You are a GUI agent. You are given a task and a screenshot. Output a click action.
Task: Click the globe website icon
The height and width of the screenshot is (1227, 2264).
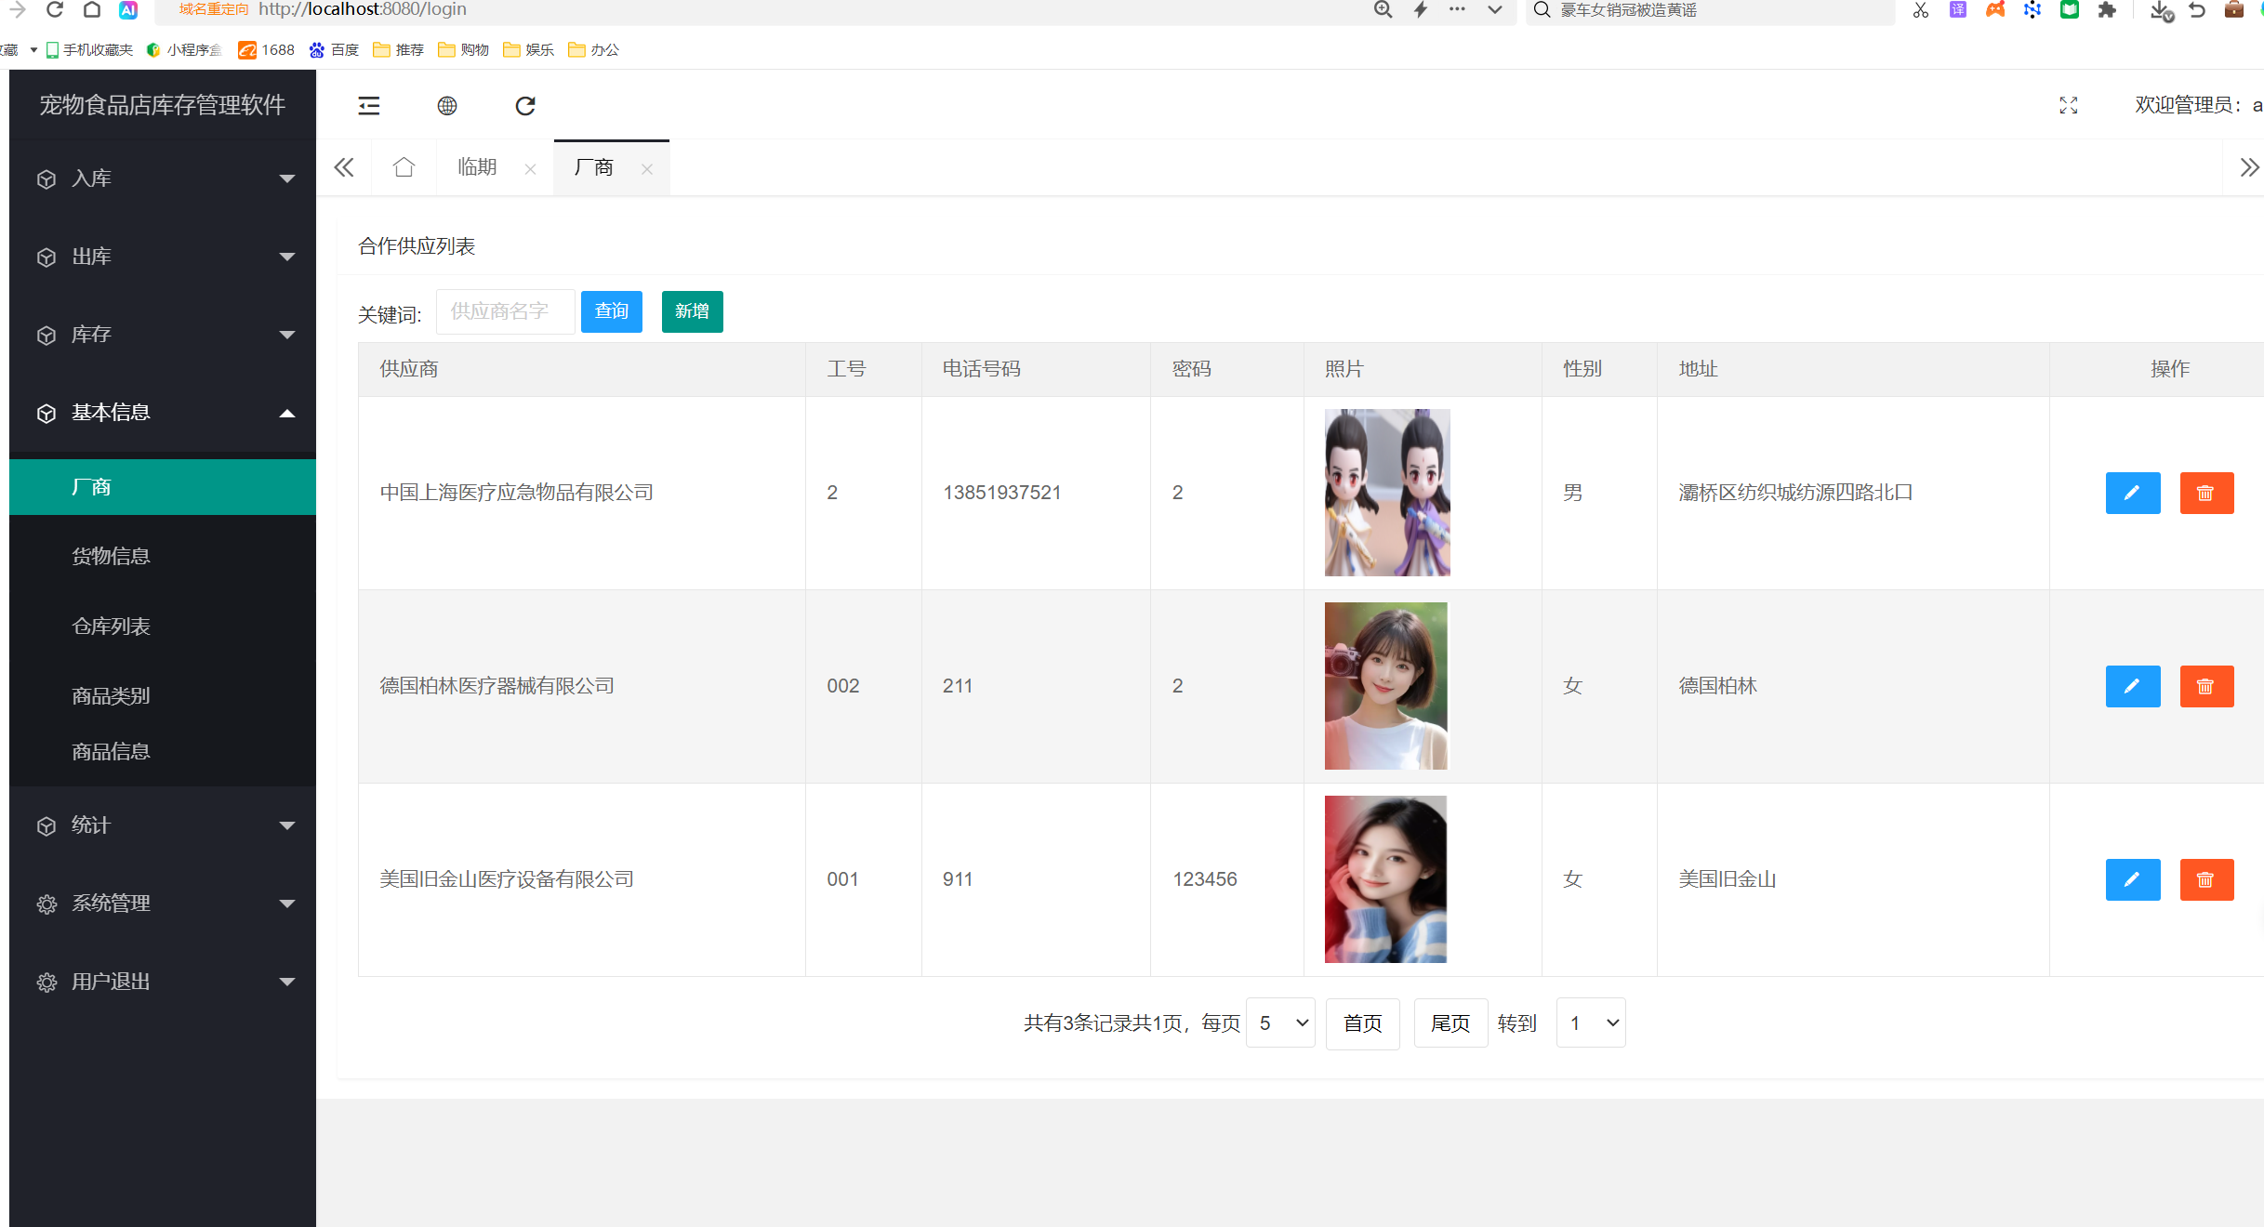click(x=447, y=105)
